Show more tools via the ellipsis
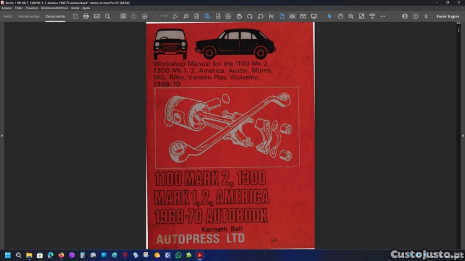465x261 pixels. [383, 16]
